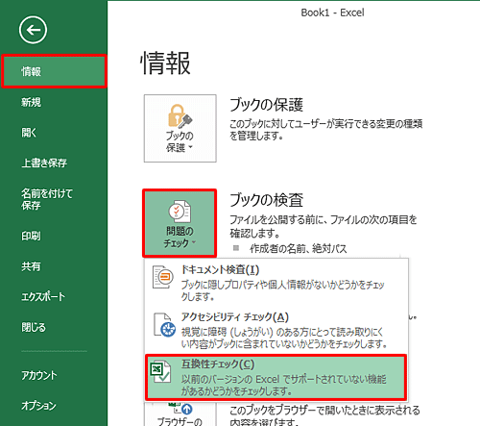Click the document checklist inspect icon
The image size is (480, 426).
[x=180, y=212]
